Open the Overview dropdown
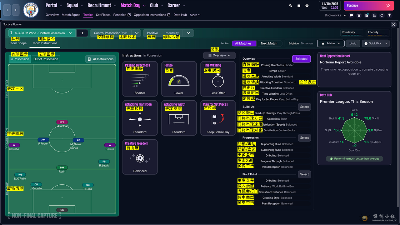The image size is (400, 225). pos(219,55)
